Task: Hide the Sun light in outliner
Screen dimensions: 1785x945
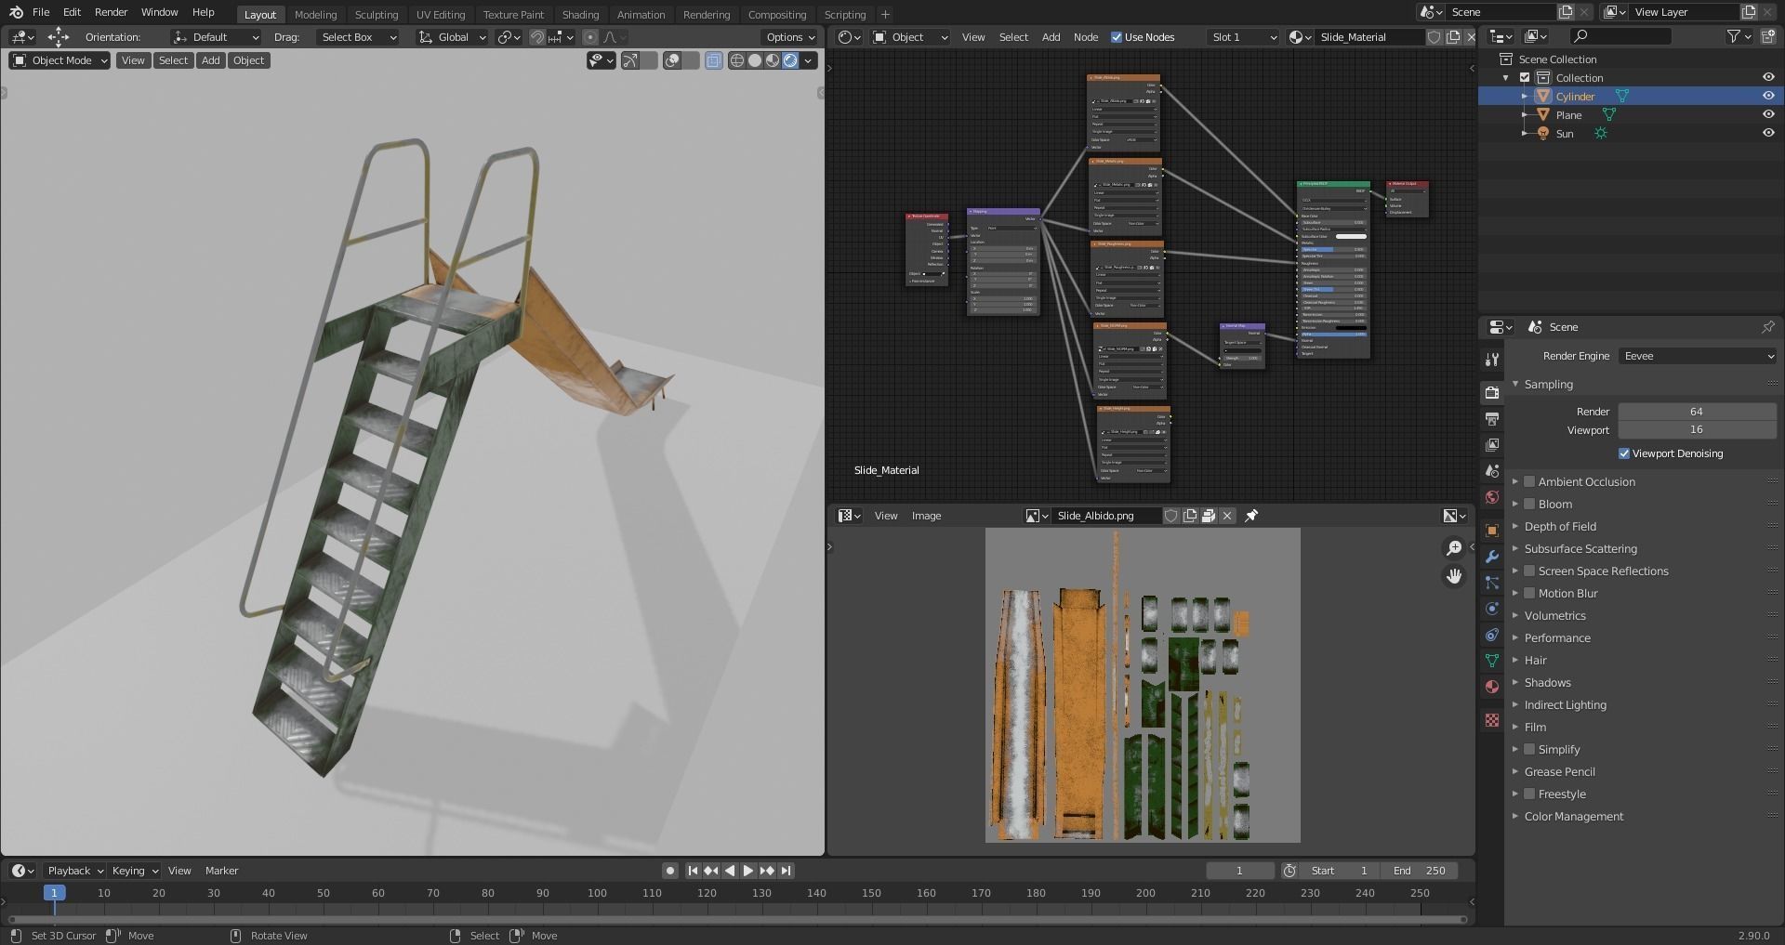Action: click(1768, 133)
